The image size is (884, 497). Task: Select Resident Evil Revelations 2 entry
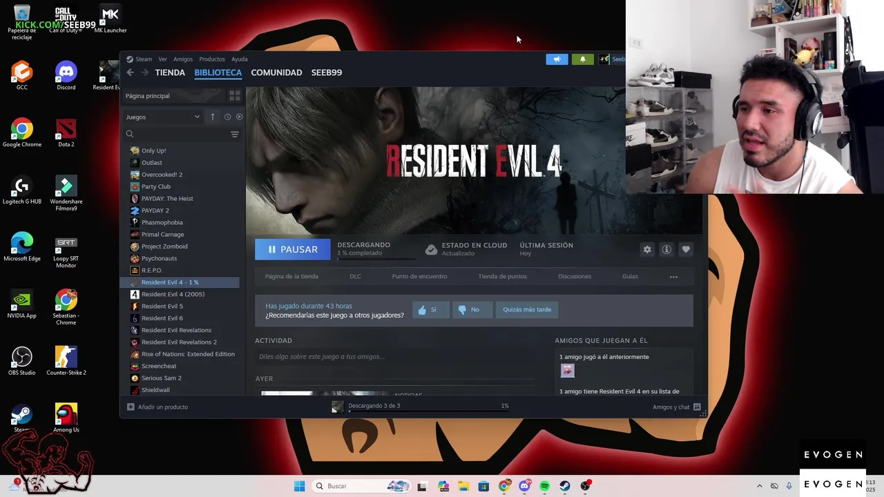pyautogui.click(x=180, y=342)
